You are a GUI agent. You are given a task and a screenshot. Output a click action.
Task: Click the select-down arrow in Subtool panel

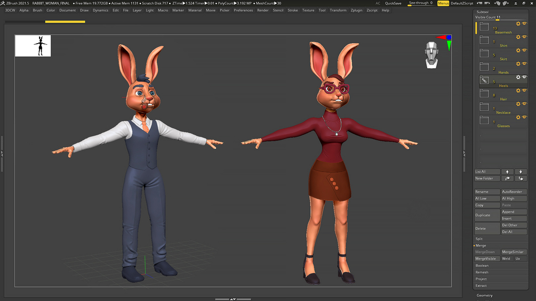(x=521, y=172)
